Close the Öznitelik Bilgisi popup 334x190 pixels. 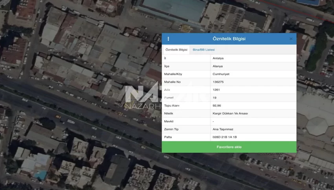291,39
